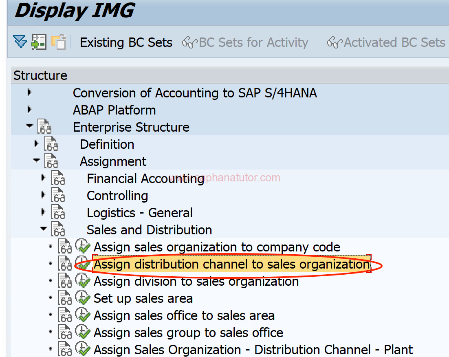Collapse the Assignment node
Image resolution: width=449 pixels, height=357 pixels.
(36, 160)
